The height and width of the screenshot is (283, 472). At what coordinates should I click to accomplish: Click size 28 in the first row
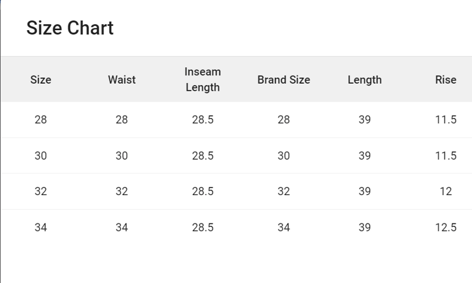(41, 120)
